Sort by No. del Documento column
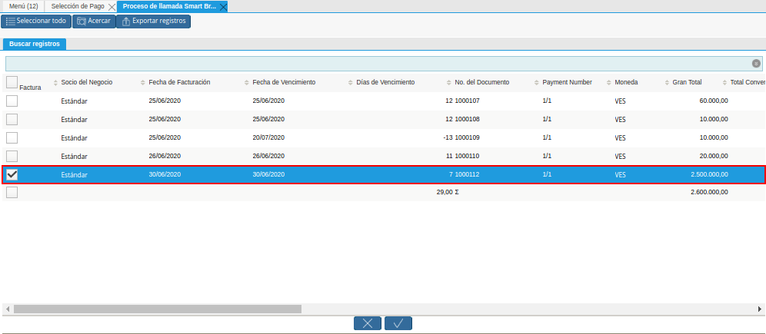The width and height of the screenshot is (766, 334). click(481, 82)
